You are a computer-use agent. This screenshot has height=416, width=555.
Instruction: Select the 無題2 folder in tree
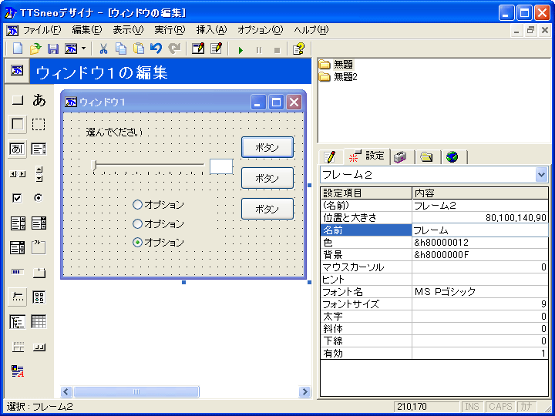[x=345, y=77]
